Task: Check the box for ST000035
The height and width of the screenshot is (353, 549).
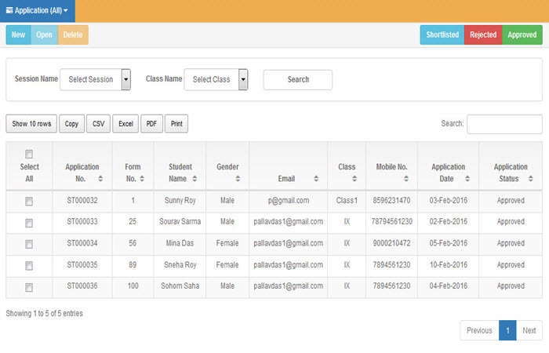Action: coord(29,266)
